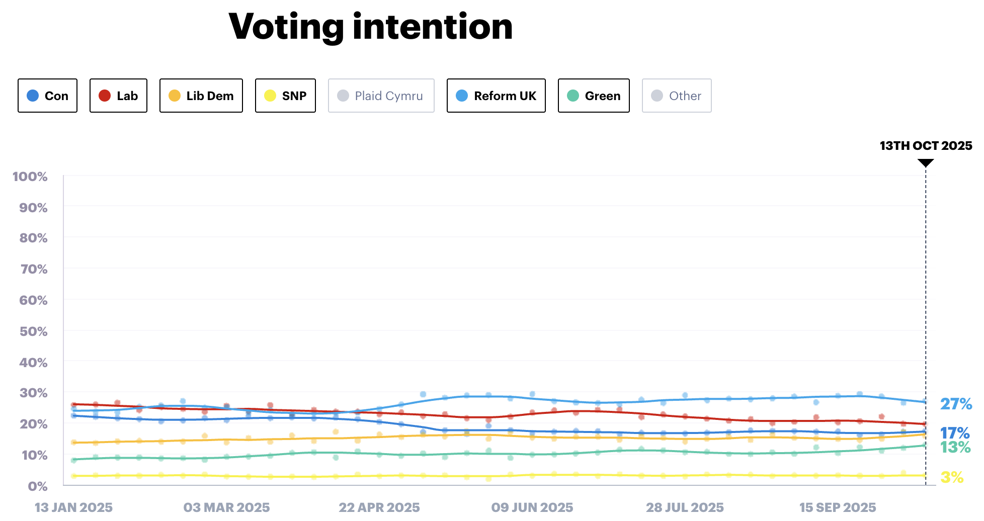
Task: Click the 27% Reform UK end label
Action: pyautogui.click(x=956, y=404)
